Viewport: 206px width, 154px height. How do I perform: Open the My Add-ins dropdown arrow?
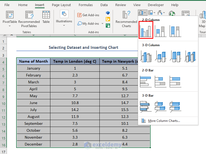click(x=103, y=24)
